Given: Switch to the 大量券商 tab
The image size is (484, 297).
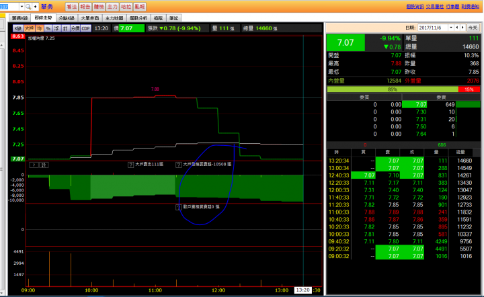Looking at the screenshot, I should point(90,18).
